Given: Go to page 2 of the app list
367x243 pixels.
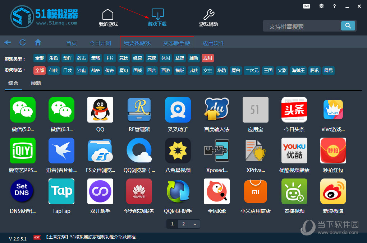Looking at the screenshot, I should (x=183, y=224).
